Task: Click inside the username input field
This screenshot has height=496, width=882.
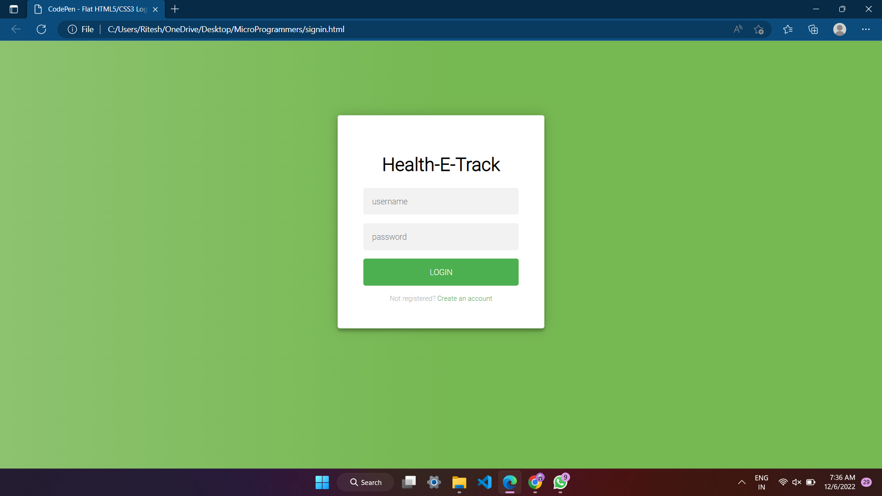Action: (x=441, y=201)
